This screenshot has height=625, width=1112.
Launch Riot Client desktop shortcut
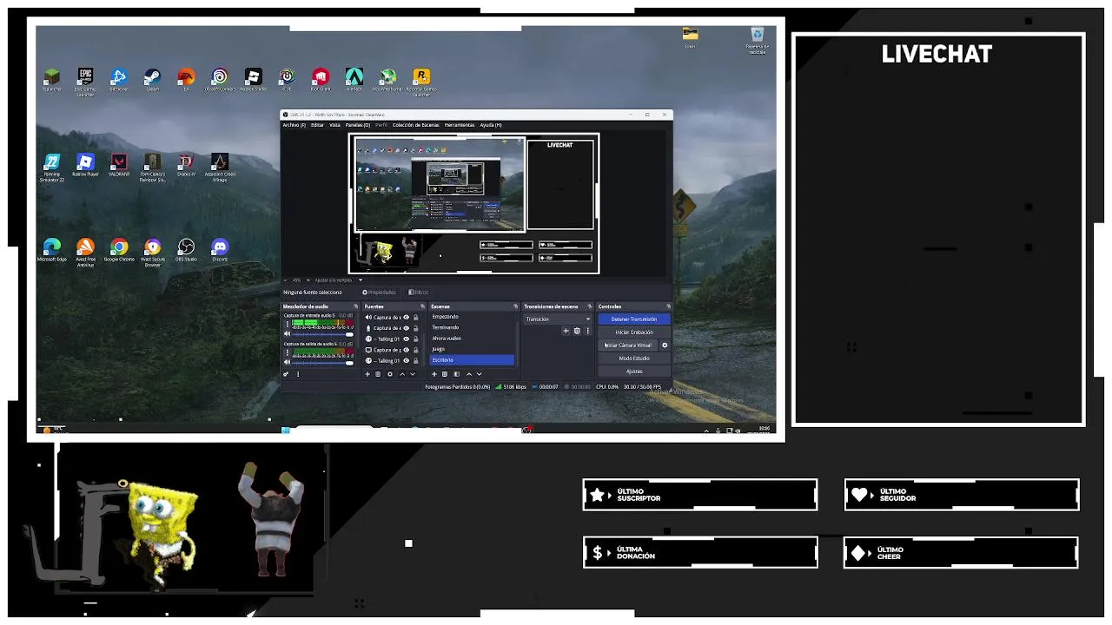pyautogui.click(x=321, y=80)
